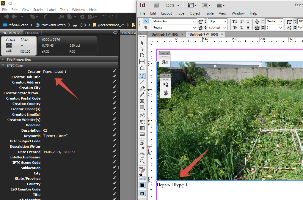Toggle Superscript formatting button
This screenshot has height=200, width=303.
point(242,21)
